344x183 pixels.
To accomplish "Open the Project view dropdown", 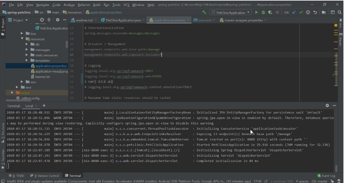I will 18,20.
